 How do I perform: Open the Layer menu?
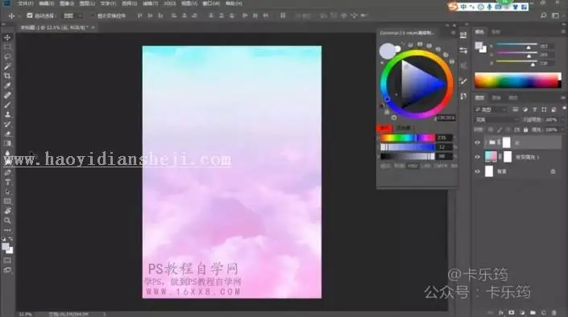click(87, 3)
